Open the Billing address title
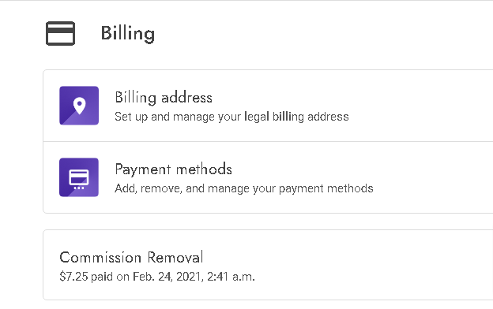The image size is (493, 309). [164, 98]
